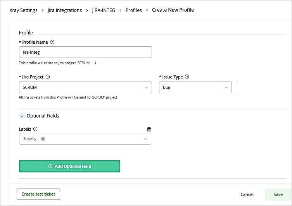The width and height of the screenshot is (292, 206).
Task: Click the Profile Name help icon
Action: click(53, 42)
